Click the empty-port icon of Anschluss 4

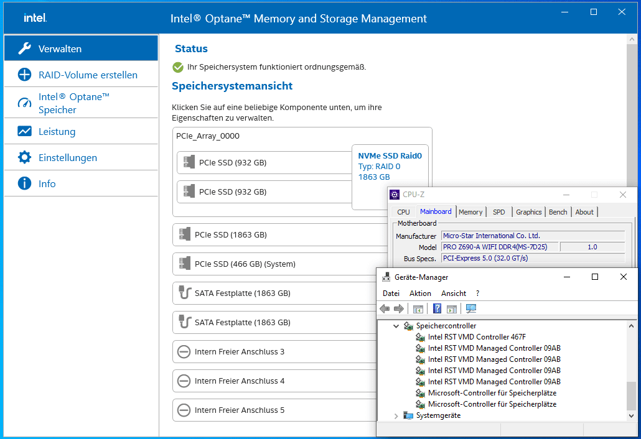point(184,381)
